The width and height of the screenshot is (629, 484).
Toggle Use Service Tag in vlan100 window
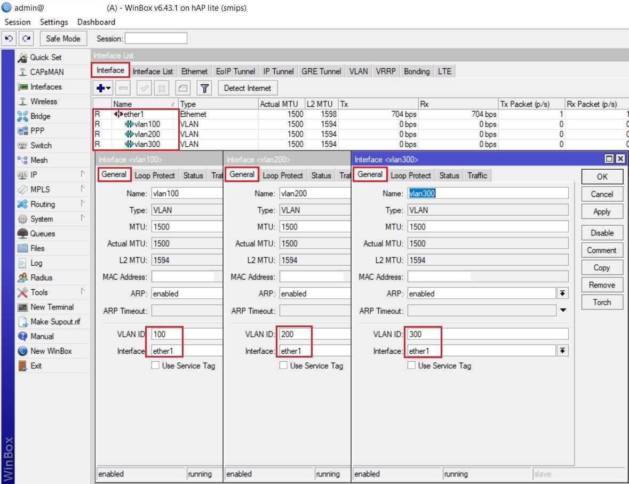point(155,366)
